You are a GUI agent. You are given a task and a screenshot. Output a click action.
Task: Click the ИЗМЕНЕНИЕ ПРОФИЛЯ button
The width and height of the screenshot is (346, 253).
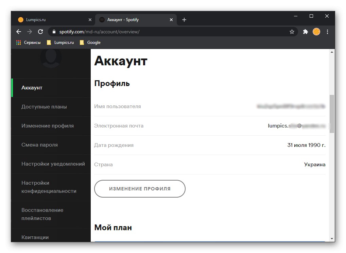[140, 189]
